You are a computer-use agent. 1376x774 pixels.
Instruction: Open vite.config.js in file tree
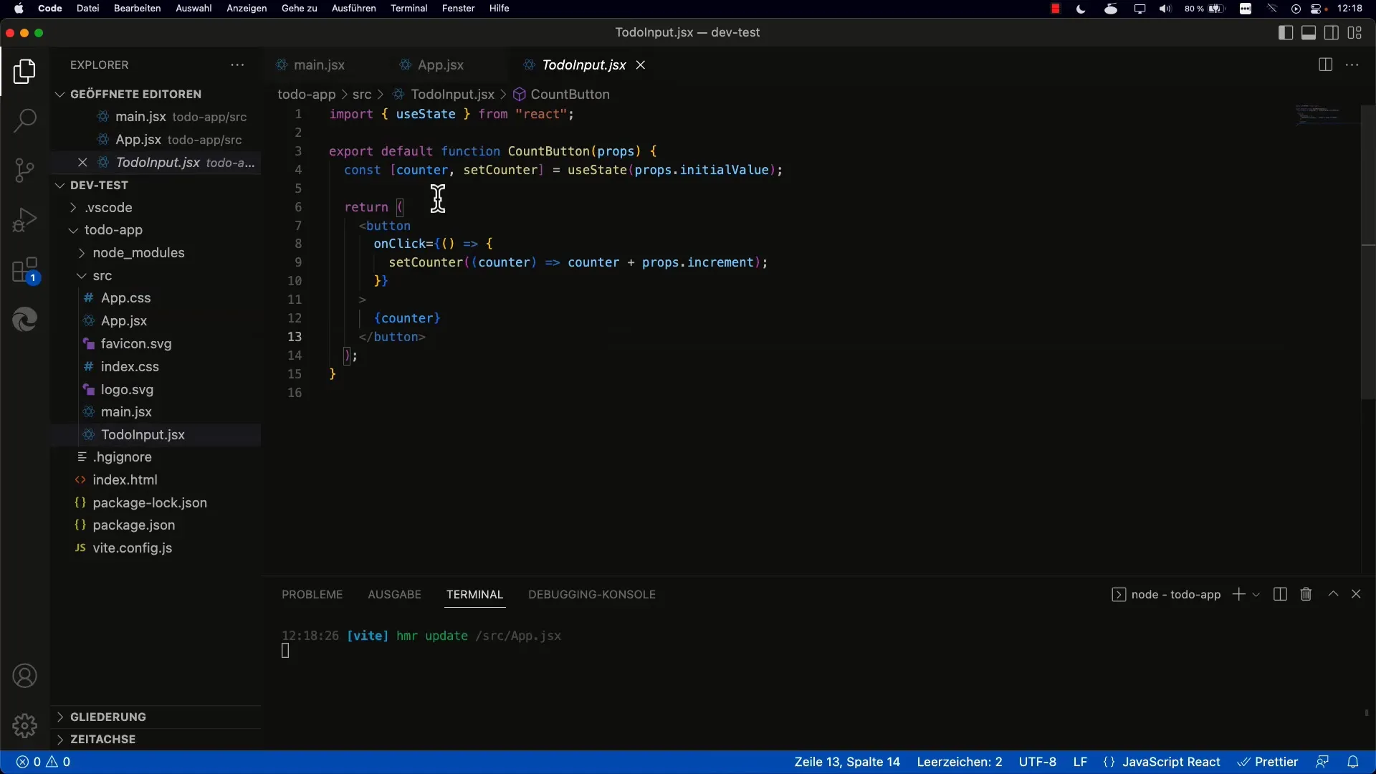[x=132, y=548]
